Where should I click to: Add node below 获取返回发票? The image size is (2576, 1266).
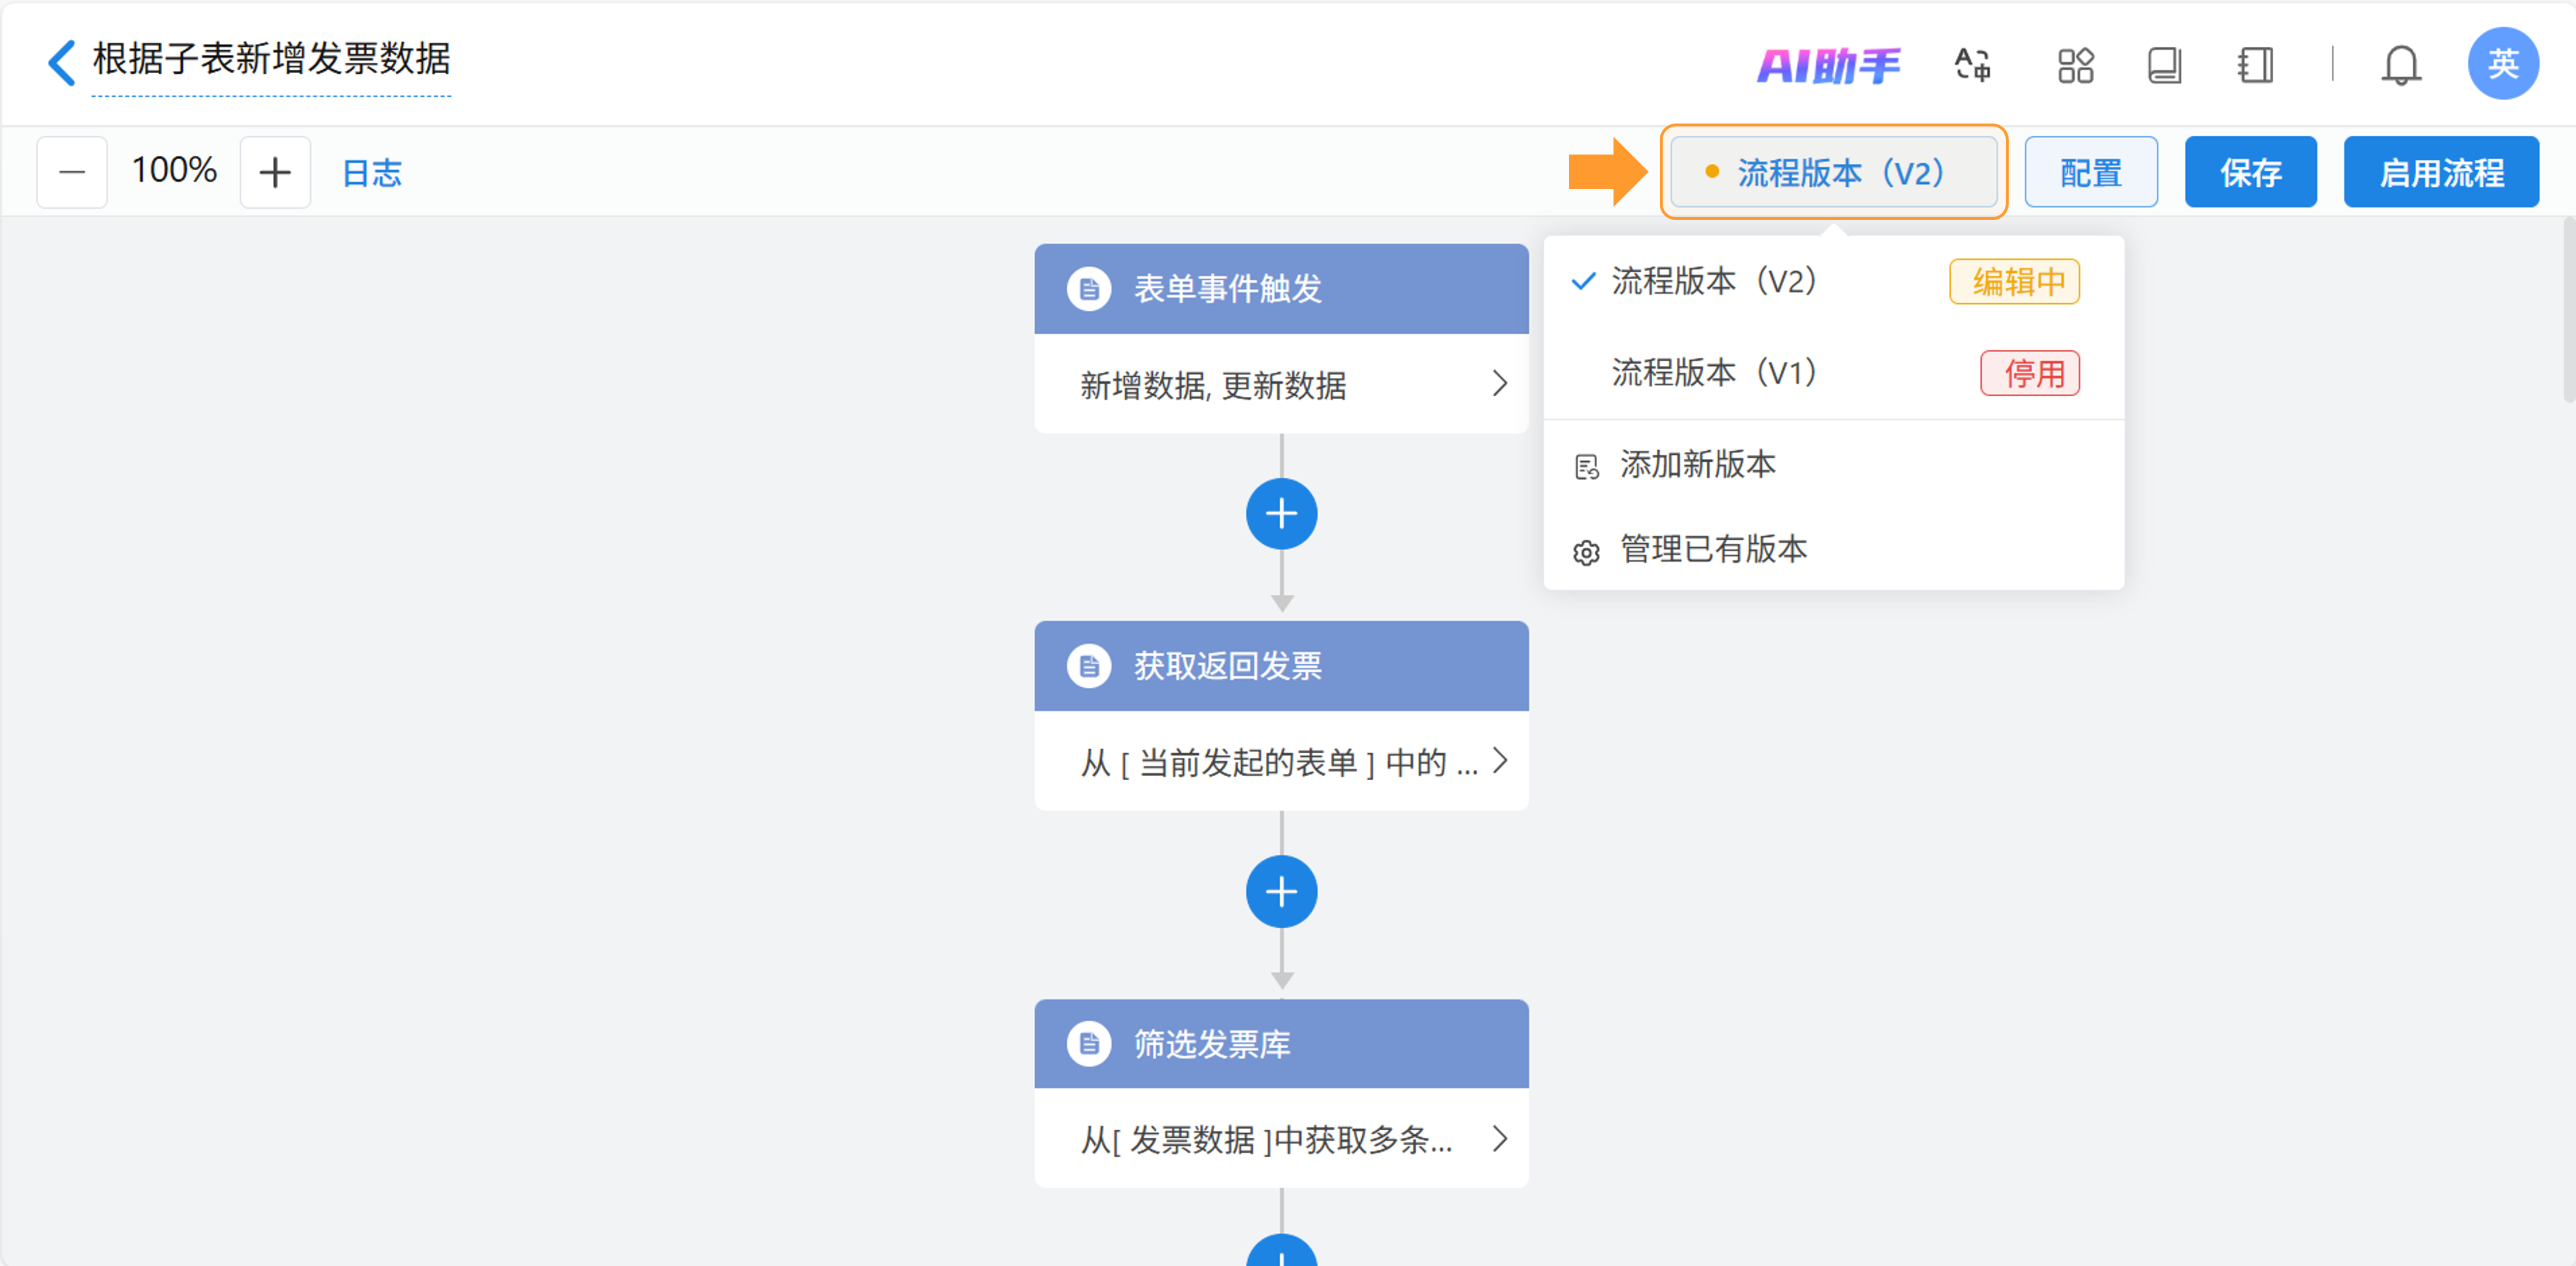click(x=1281, y=891)
